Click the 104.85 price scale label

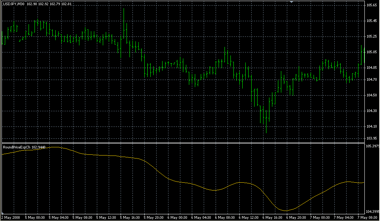coord(371,67)
